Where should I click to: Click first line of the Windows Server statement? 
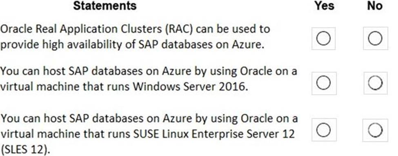point(149,71)
